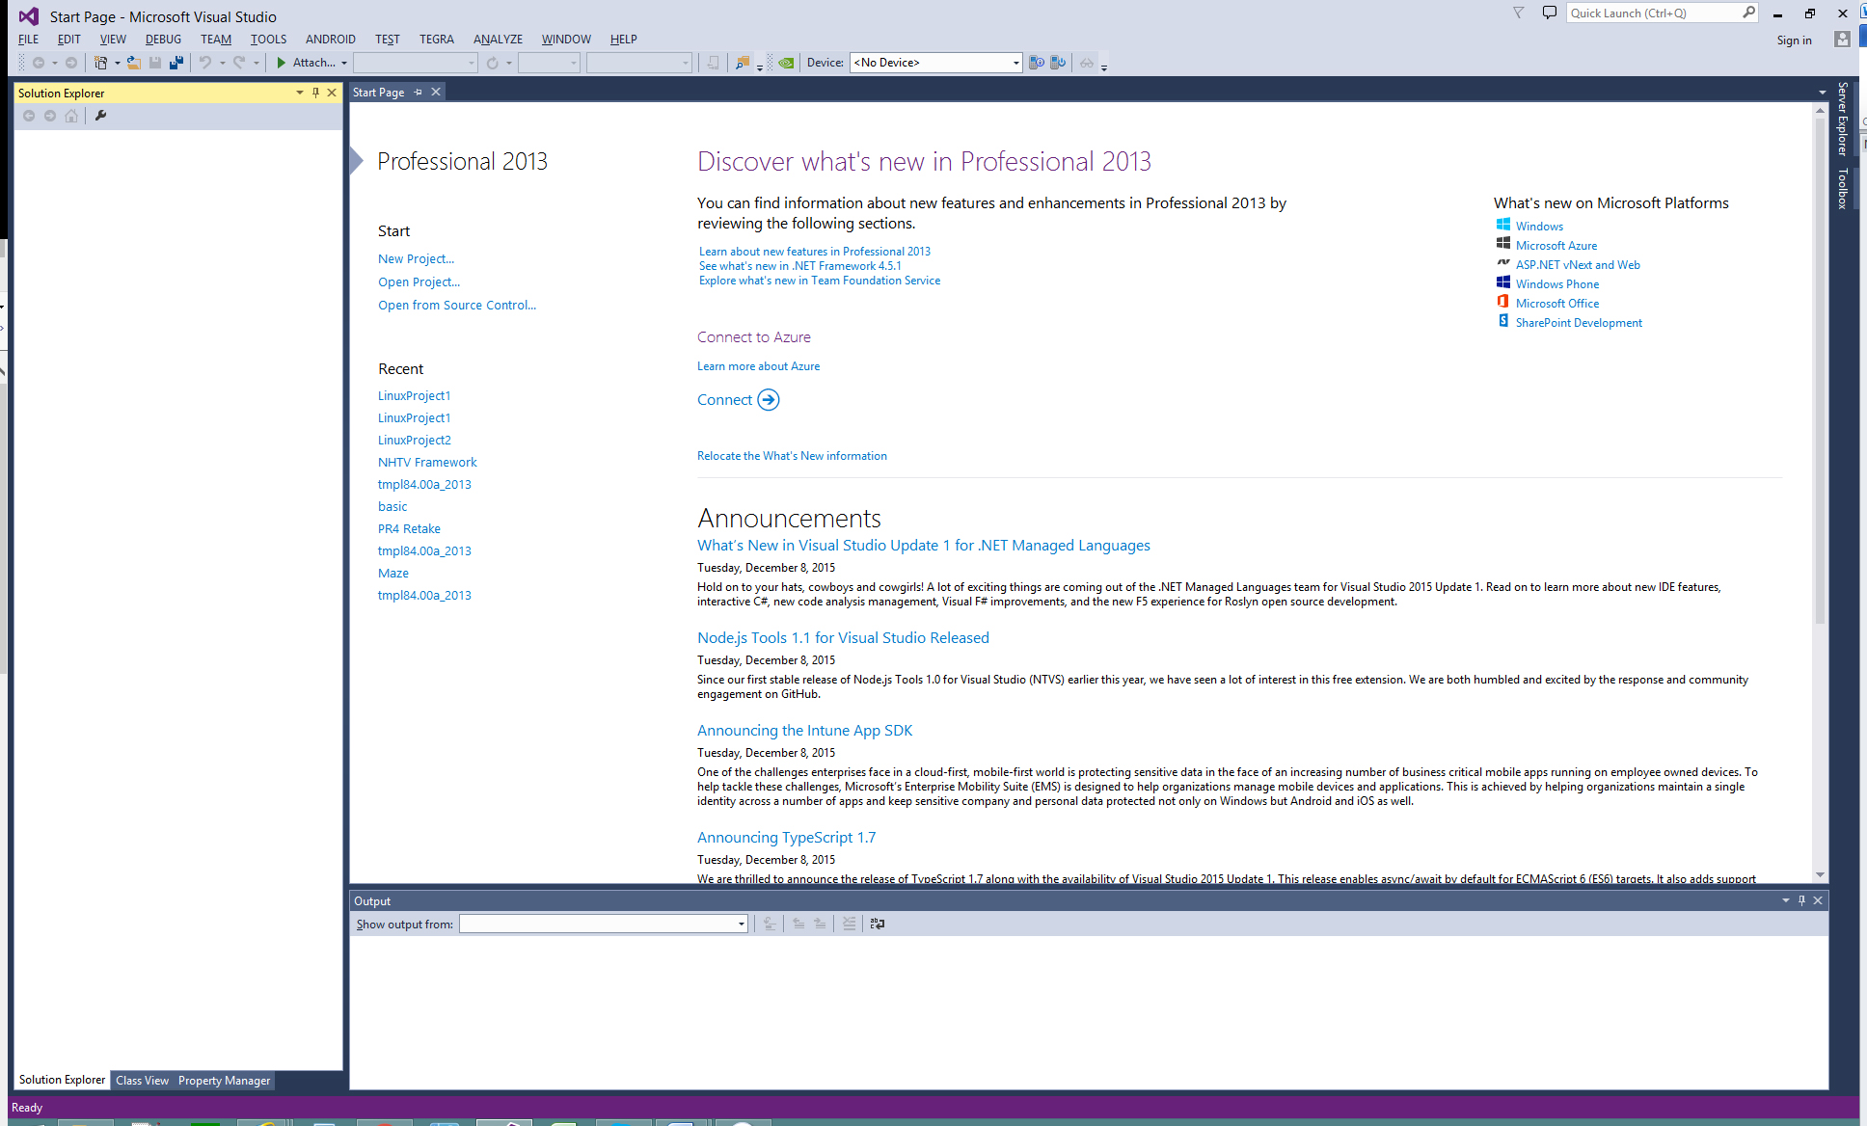The width and height of the screenshot is (1867, 1126).
Task: Click the Microsoft Azure platform link
Action: pyautogui.click(x=1556, y=246)
